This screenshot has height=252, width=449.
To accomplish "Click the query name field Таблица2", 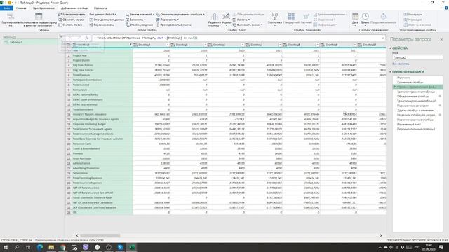I will 417,57.
